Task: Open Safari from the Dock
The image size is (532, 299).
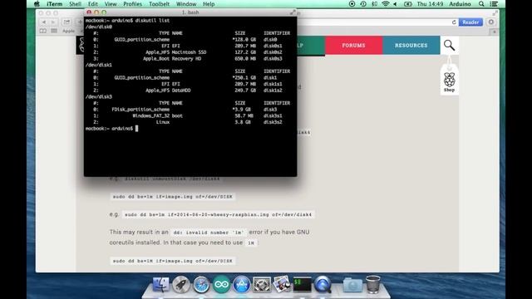Action: 201,284
